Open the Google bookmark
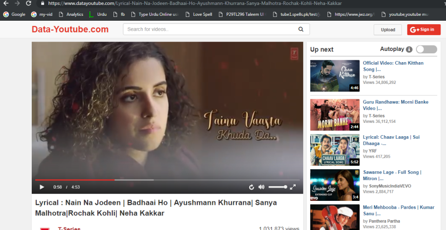The image size is (446, 230). (x=14, y=14)
